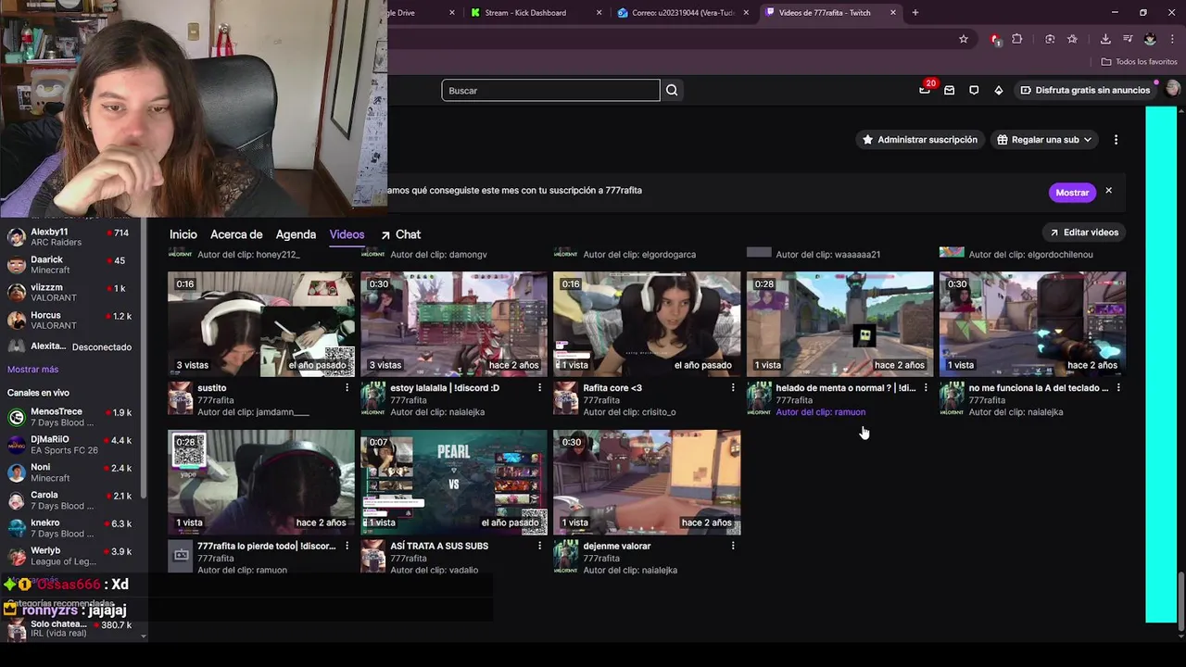Close the Correo u202319044 tab
Screen dimensions: 1186x667
click(x=746, y=13)
